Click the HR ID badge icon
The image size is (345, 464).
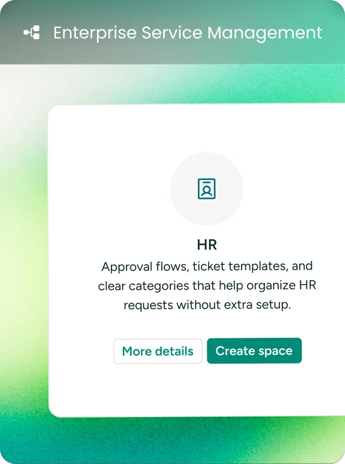(x=207, y=189)
